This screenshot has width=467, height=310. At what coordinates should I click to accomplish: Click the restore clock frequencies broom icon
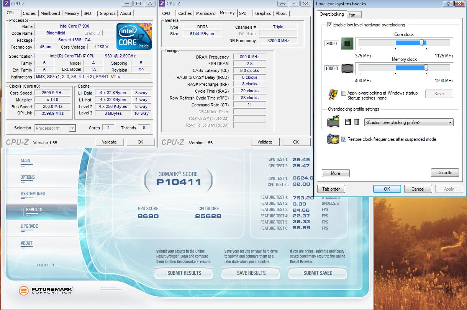coord(333,139)
